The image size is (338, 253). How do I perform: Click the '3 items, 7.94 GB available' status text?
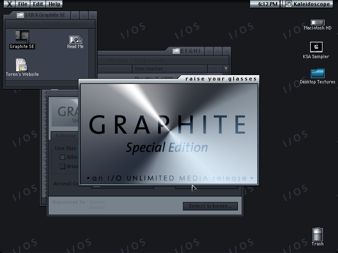pyautogui.click(x=52, y=24)
